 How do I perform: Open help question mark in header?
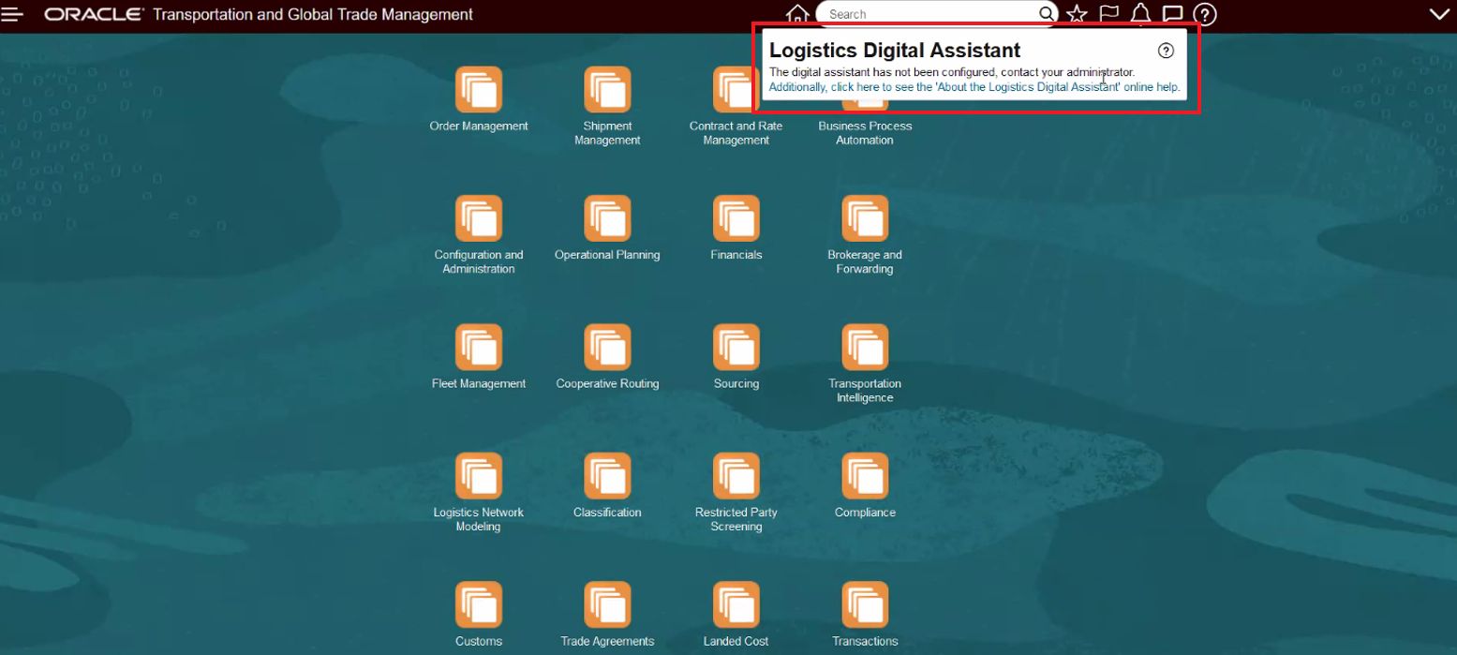coord(1205,14)
